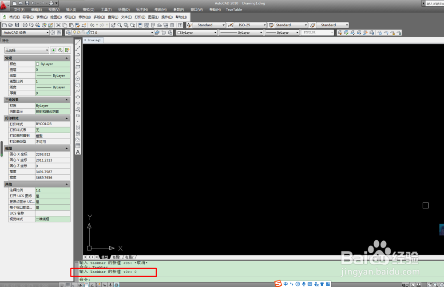Open the text style Standard dropdown
444x287 pixels.
pos(210,25)
